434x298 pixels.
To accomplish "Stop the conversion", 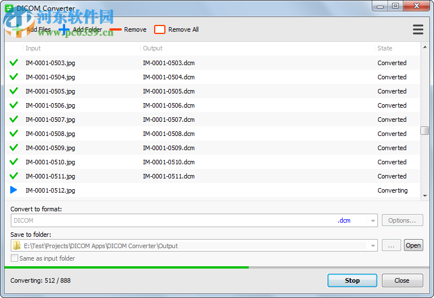I will click(352, 280).
